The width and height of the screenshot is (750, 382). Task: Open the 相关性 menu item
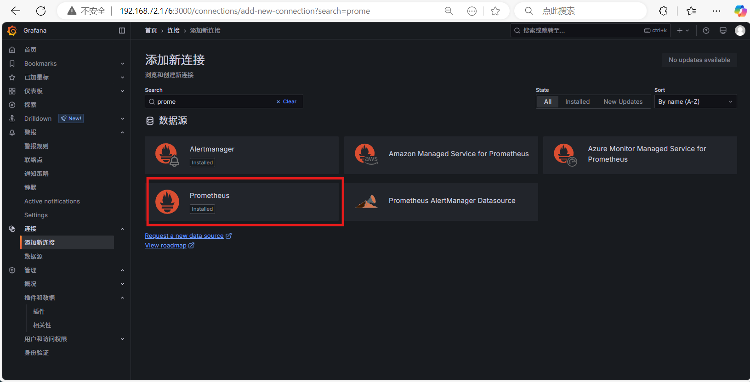tap(42, 325)
